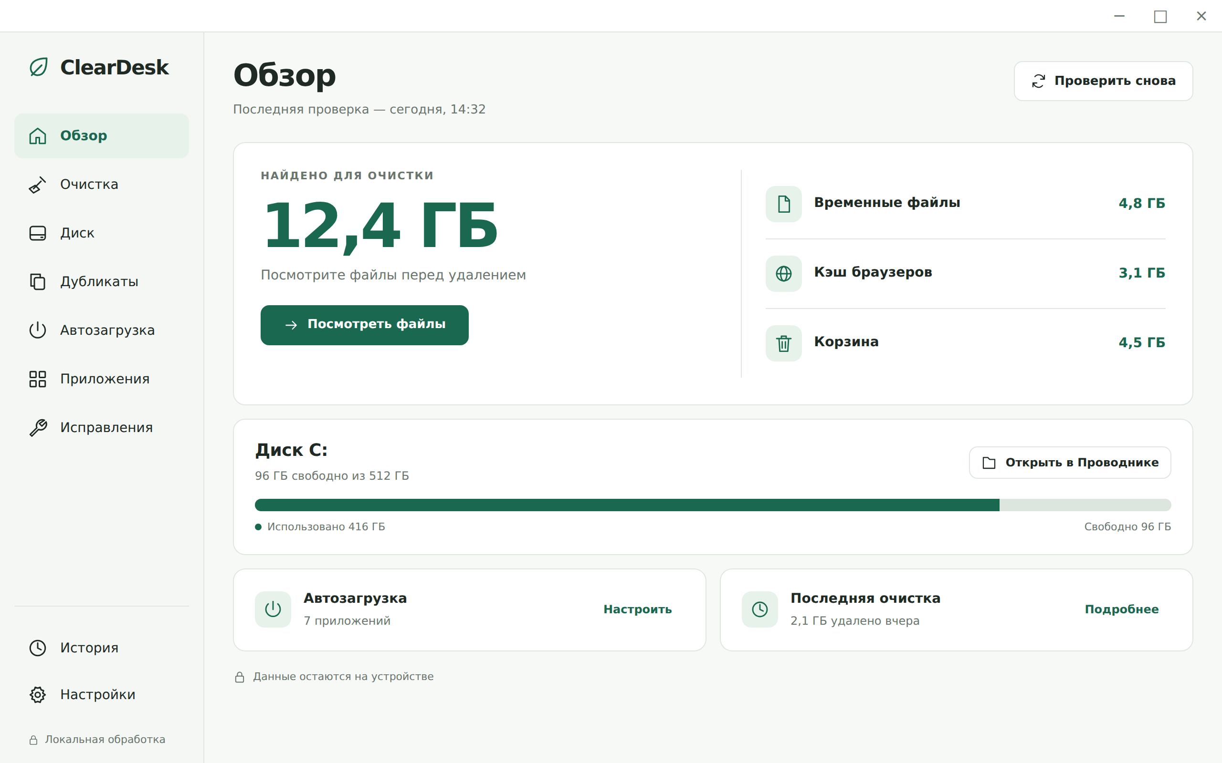Click the 7 приложений text

347,621
